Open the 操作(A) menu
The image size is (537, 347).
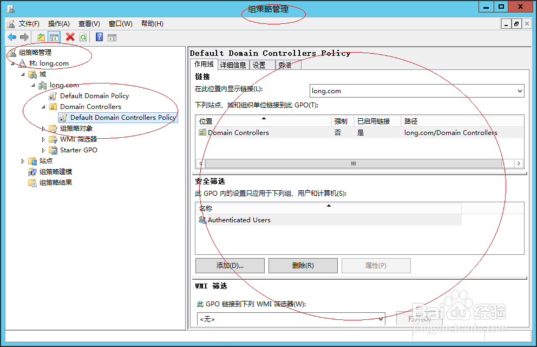(59, 24)
